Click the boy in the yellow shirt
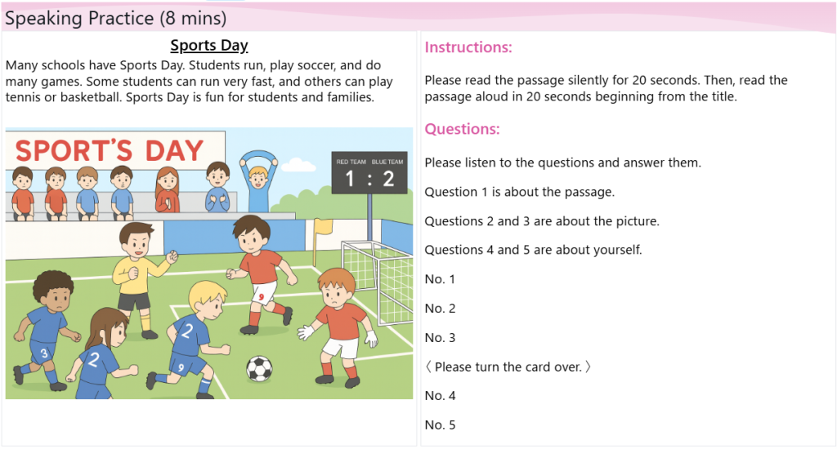Image resolution: width=837 pixels, height=449 pixels. tap(137, 268)
